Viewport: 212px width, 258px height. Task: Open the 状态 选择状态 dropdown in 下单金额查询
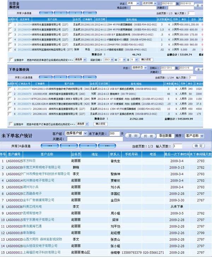pyautogui.click(x=139, y=68)
